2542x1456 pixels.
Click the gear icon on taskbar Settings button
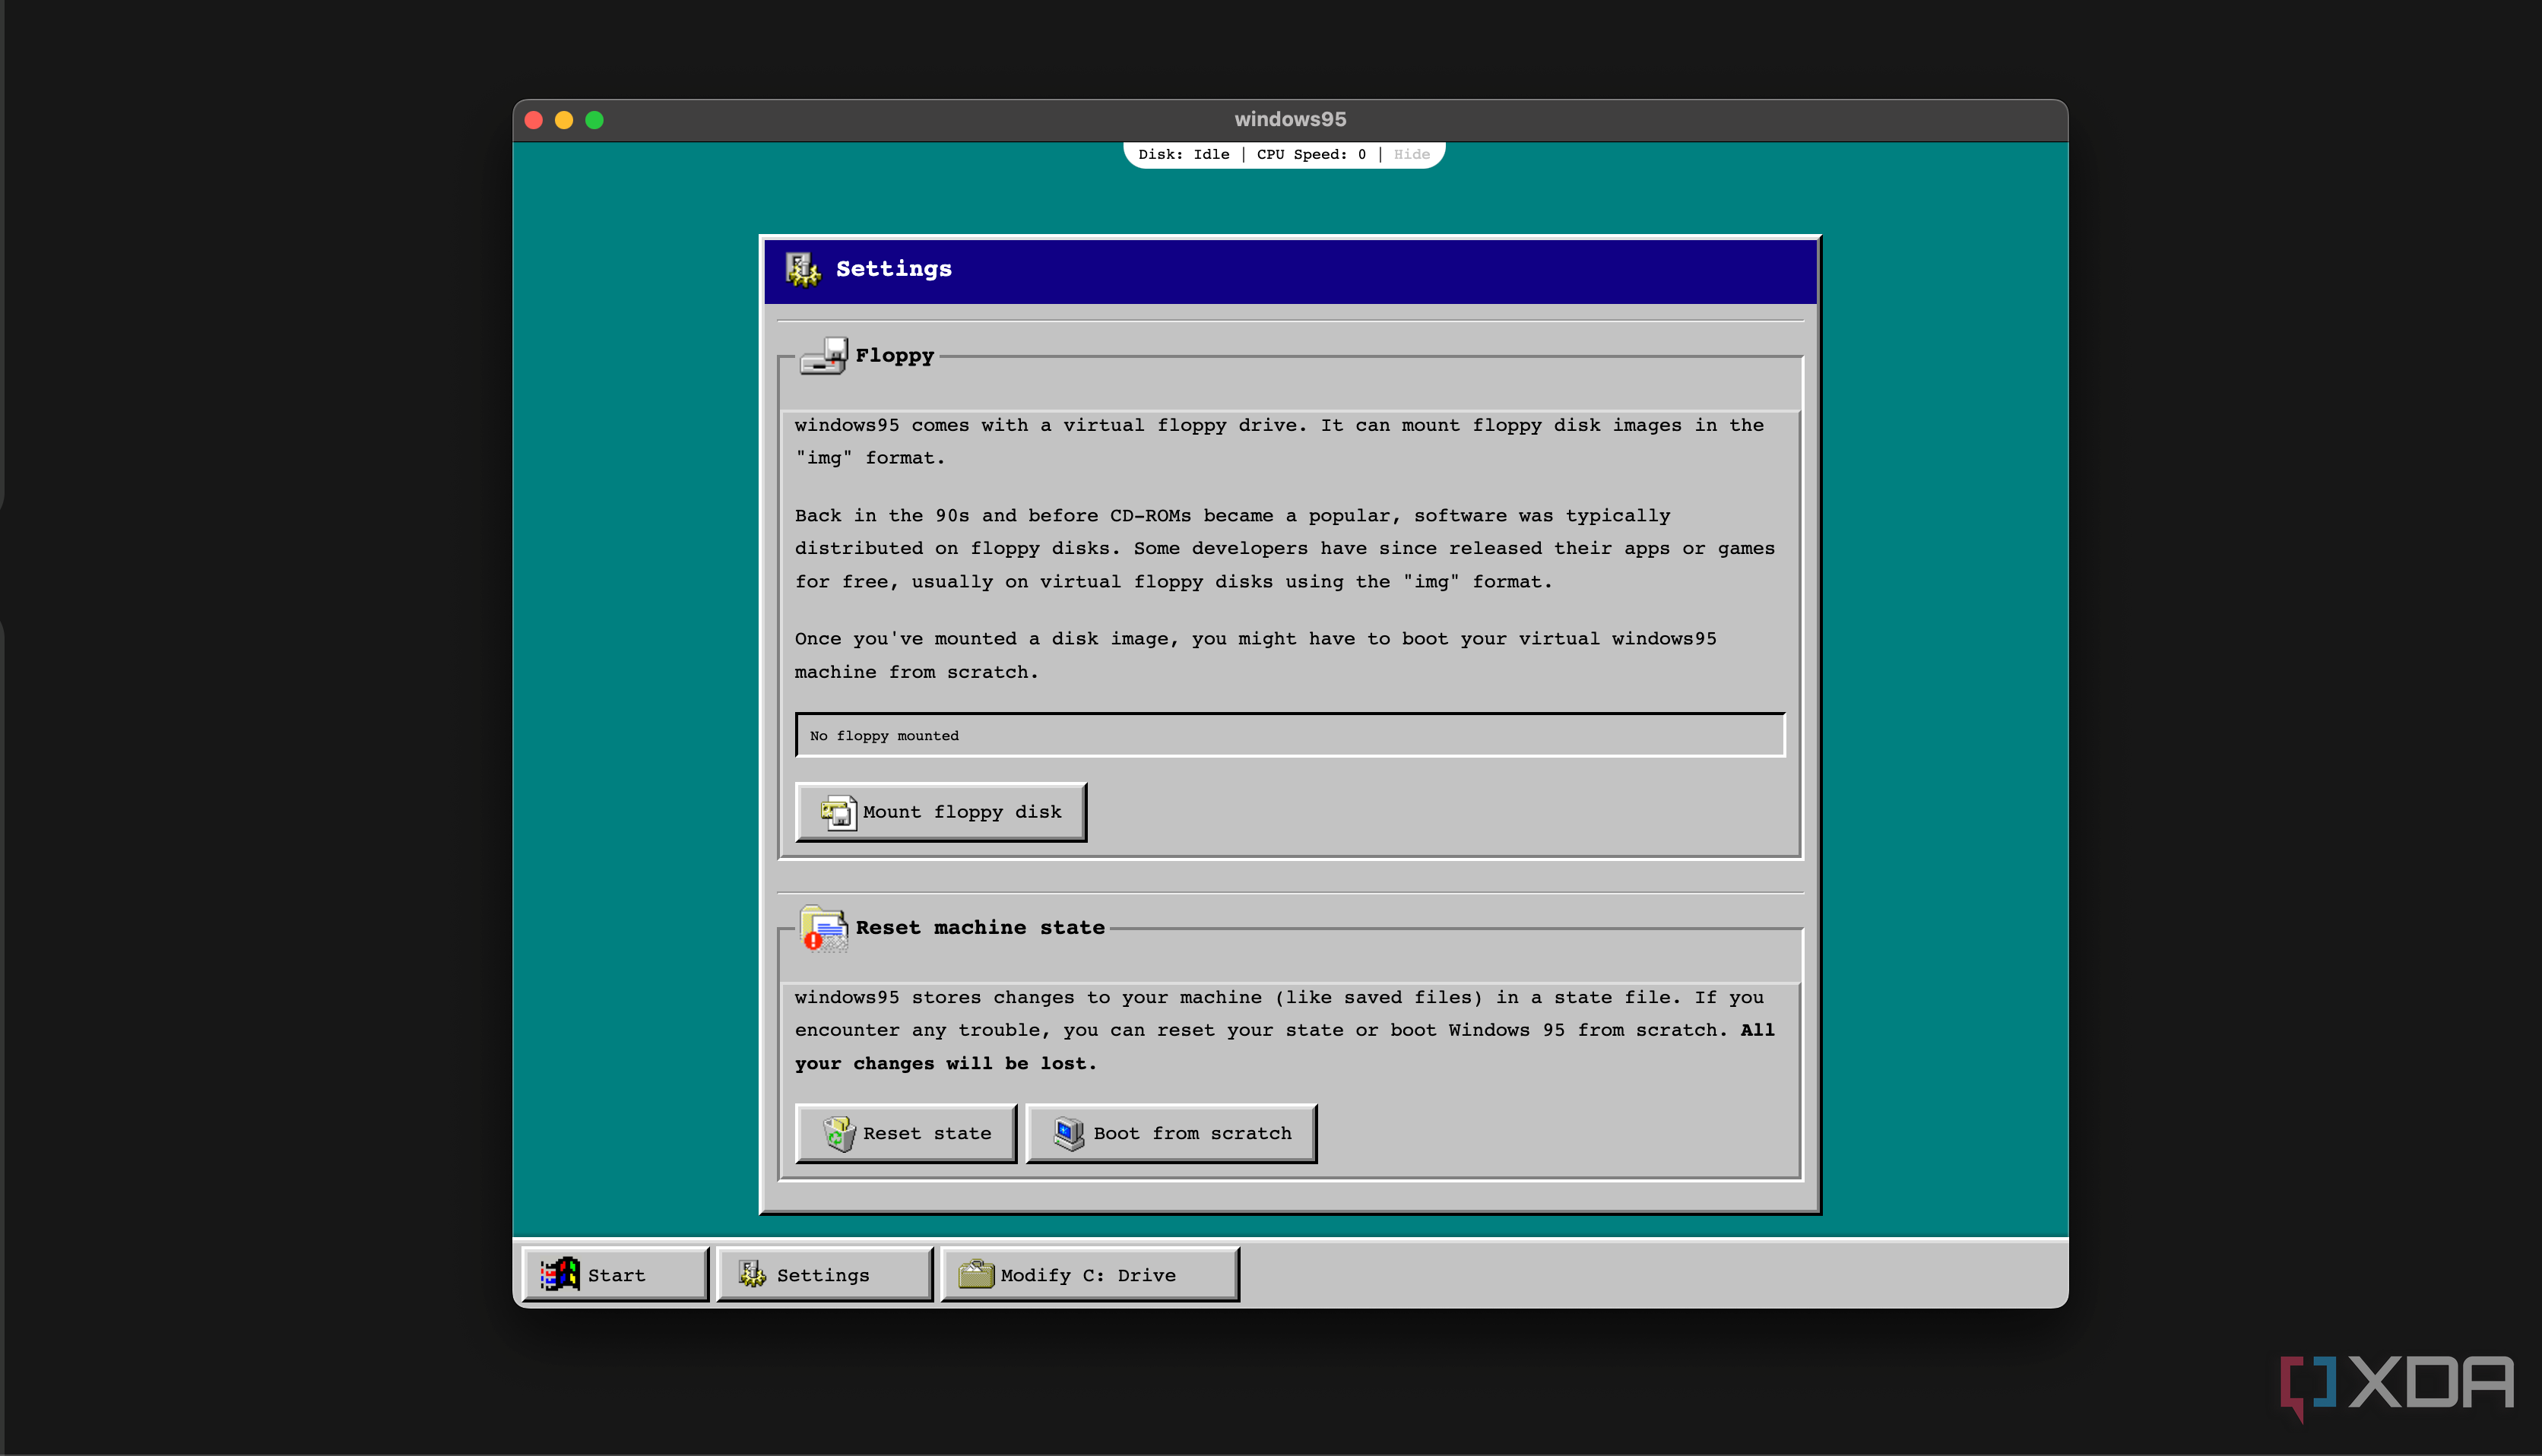click(752, 1274)
